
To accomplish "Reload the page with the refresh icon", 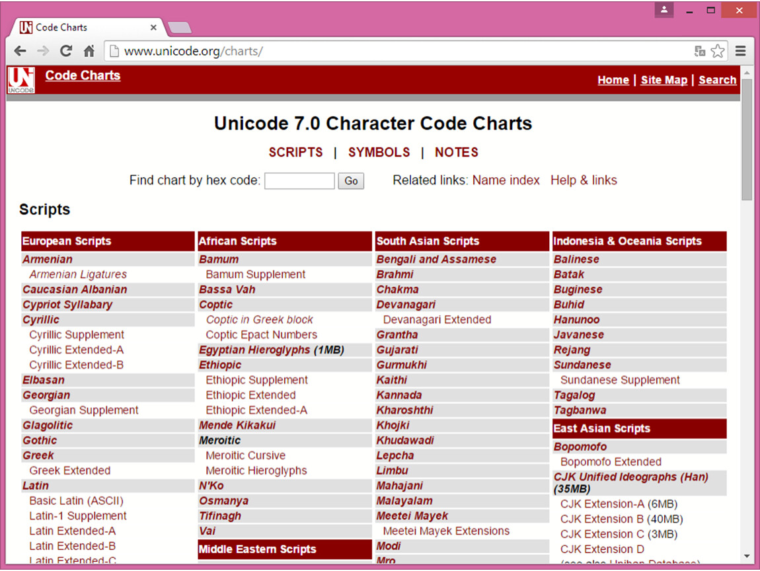I will coord(65,51).
